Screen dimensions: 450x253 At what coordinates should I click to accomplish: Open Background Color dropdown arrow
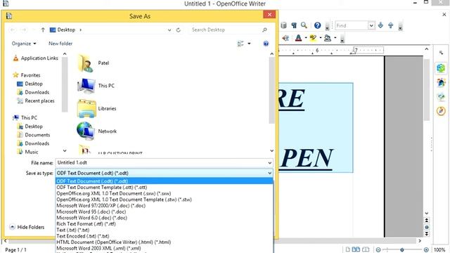[335, 38]
